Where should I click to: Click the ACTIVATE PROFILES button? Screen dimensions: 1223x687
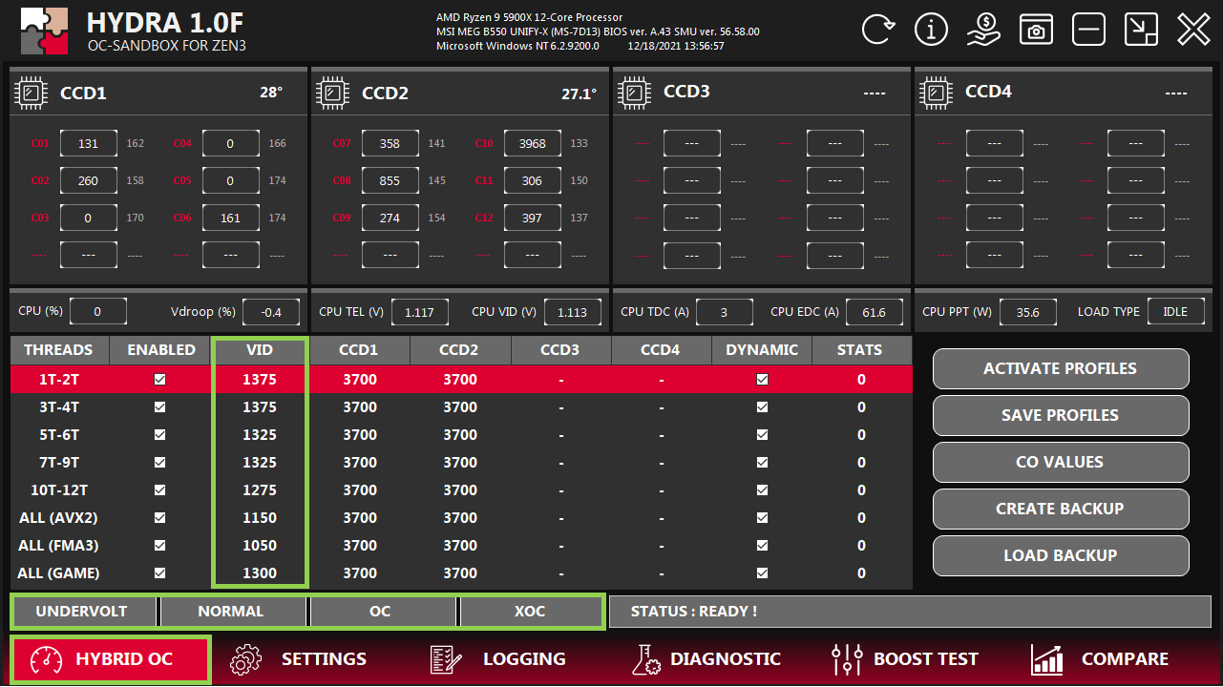[1061, 368]
